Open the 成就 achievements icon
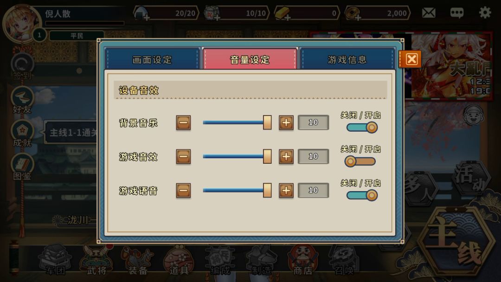The height and width of the screenshot is (282, 501). coord(22,134)
